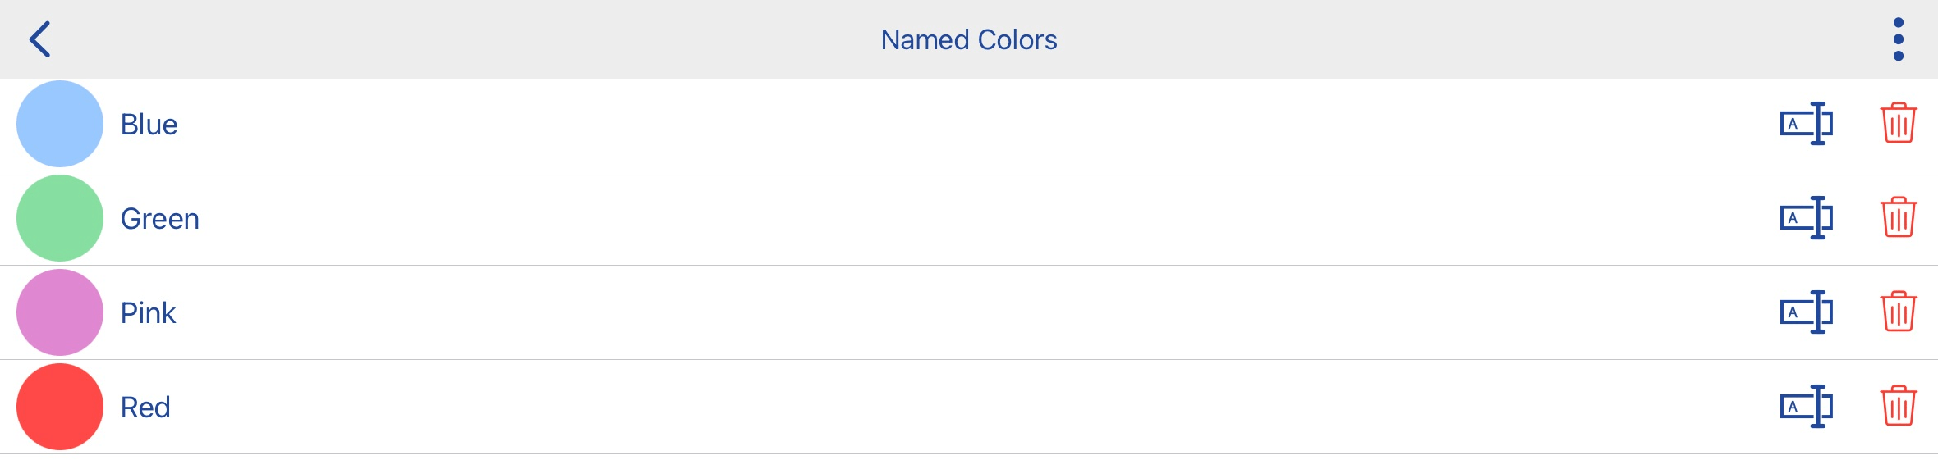
Task: Select the red color swatch
Action: [x=60, y=407]
